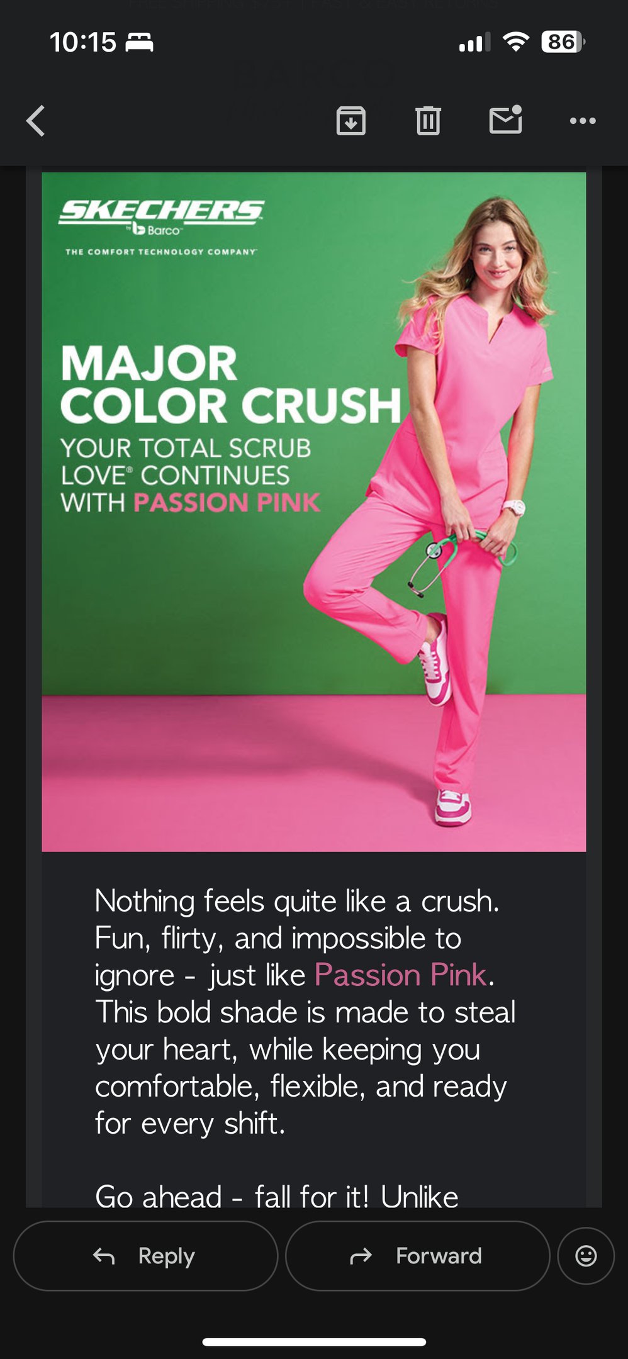628x1359 pixels.
Task: Tap the curved arrow inside Reply button
Action: pyautogui.click(x=104, y=1256)
